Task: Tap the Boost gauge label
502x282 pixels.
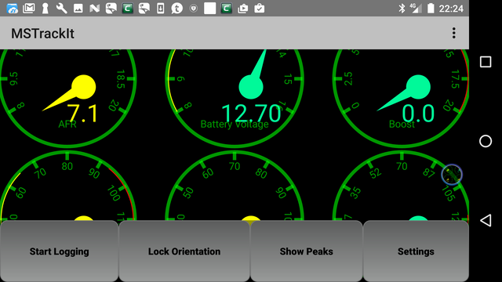Action: pyautogui.click(x=402, y=124)
